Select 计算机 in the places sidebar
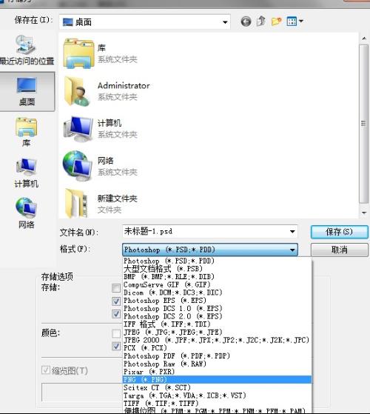This screenshot has width=370, height=414. point(26,173)
